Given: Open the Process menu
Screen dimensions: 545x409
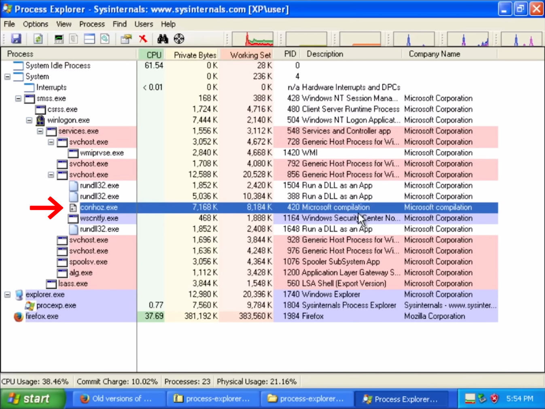Looking at the screenshot, I should pos(92,24).
